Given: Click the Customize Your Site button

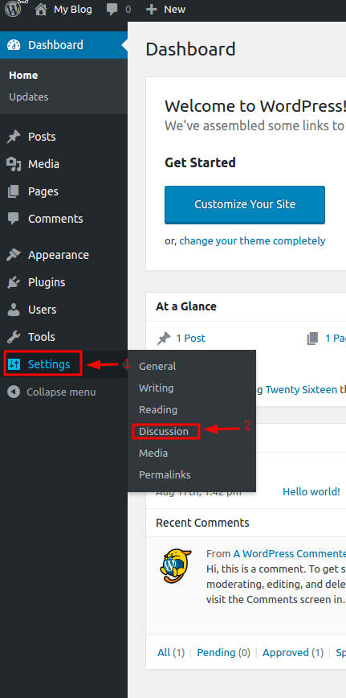Looking at the screenshot, I should click(x=245, y=205).
